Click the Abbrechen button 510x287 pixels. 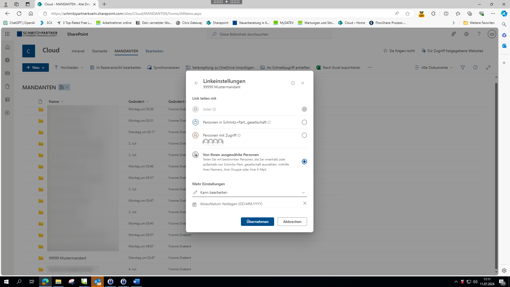point(292,222)
